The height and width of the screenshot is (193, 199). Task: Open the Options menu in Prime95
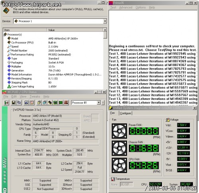(140, 8)
